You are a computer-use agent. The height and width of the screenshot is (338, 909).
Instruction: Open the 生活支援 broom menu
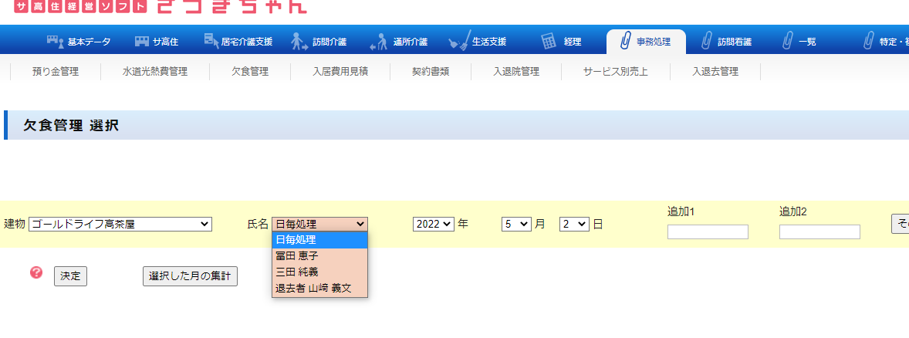pyautogui.click(x=478, y=42)
